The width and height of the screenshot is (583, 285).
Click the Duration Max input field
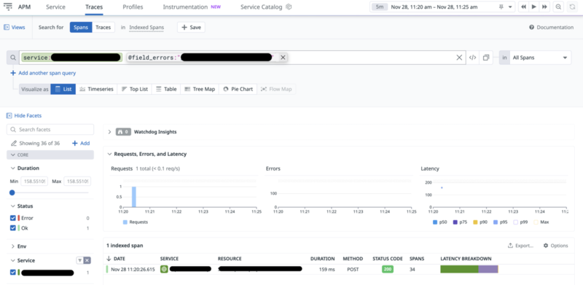point(77,181)
